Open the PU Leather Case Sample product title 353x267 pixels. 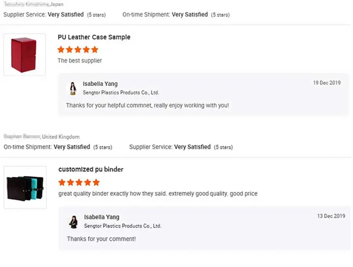coord(94,37)
